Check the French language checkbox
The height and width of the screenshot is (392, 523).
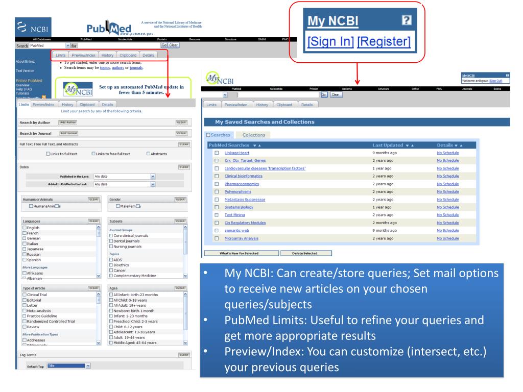[x=25, y=233]
